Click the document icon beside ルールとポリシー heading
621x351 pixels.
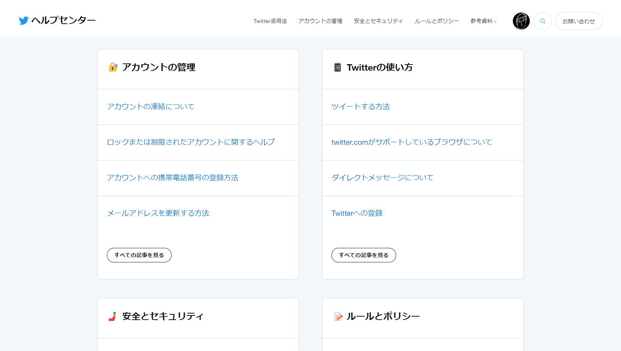coord(338,317)
